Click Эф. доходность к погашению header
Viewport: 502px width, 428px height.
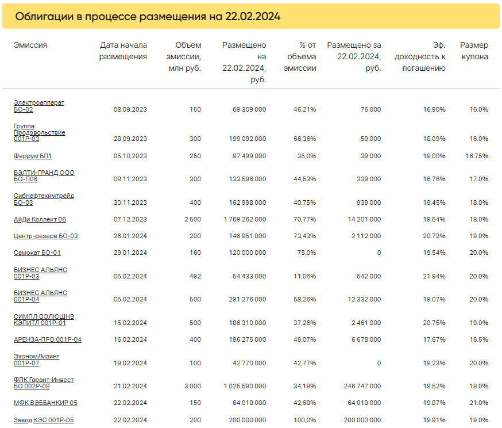(420, 56)
